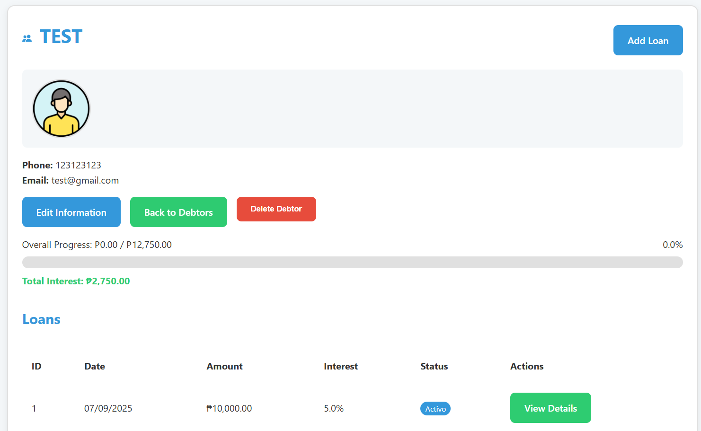Click the Interest column header

341,366
